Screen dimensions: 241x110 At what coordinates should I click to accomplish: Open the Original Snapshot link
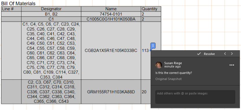coord(168,79)
